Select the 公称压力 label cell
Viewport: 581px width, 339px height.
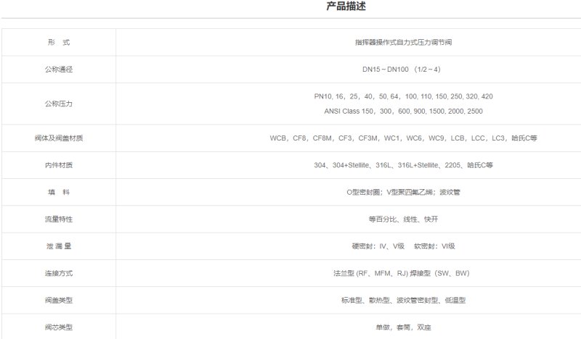[58, 104]
